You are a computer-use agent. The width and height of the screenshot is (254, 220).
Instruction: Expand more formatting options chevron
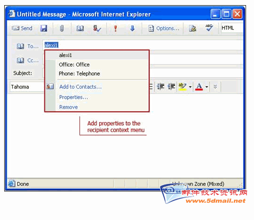coord(215,87)
